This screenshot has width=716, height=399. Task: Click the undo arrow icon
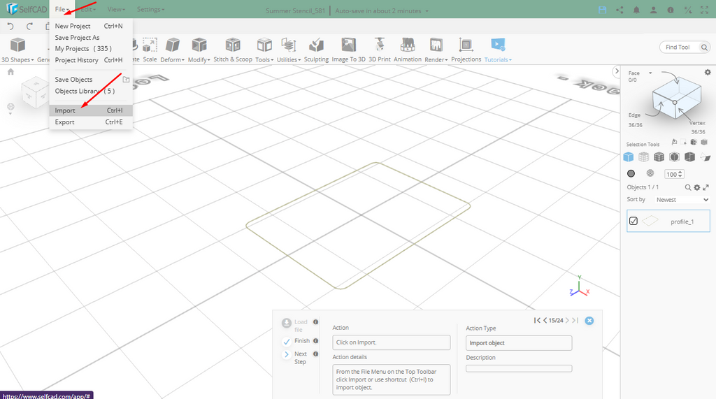click(10, 26)
